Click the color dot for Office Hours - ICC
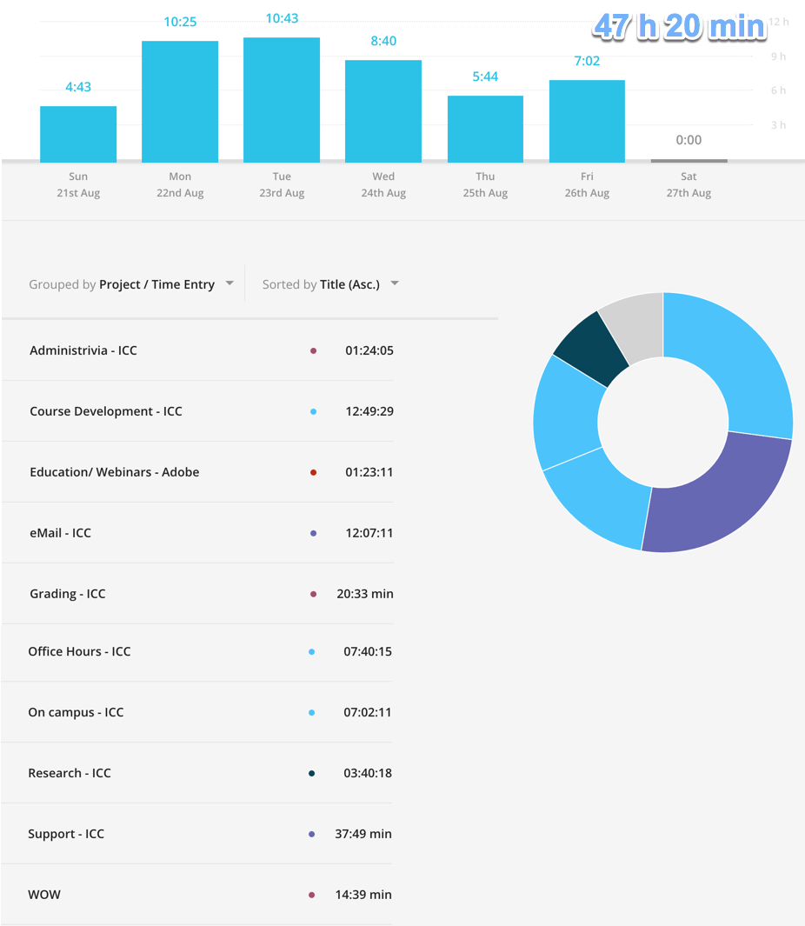The width and height of the screenshot is (805, 926). [x=312, y=652]
